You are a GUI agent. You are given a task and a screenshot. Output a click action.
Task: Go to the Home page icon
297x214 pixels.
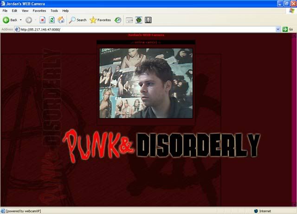pos(61,20)
